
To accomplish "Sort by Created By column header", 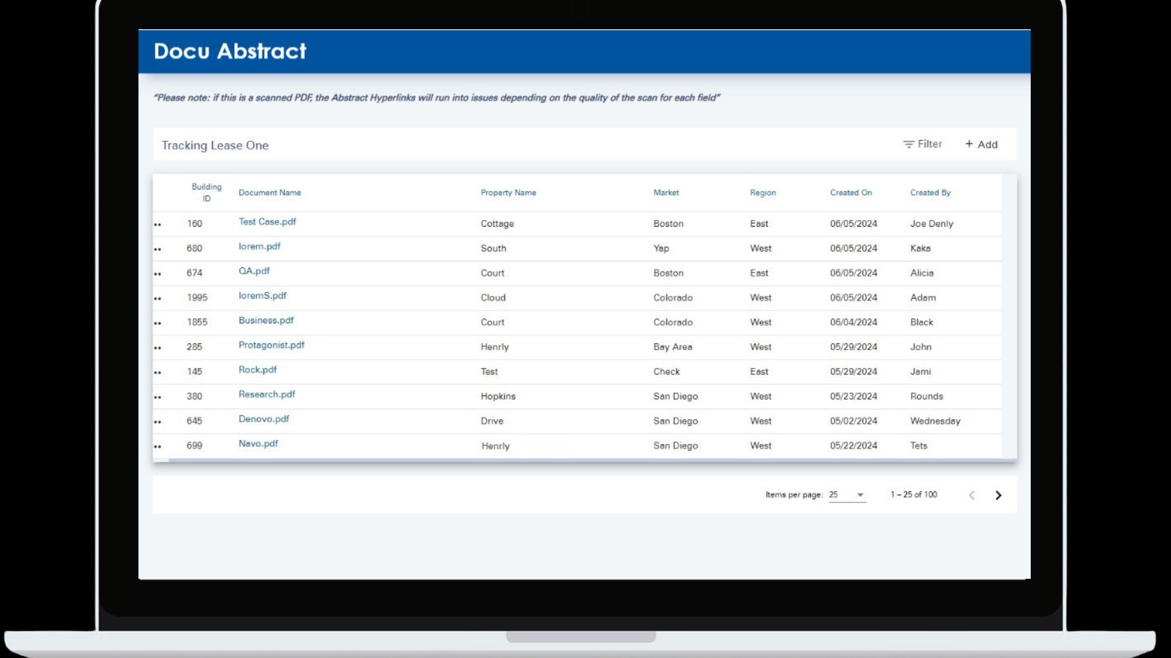I will tap(930, 193).
